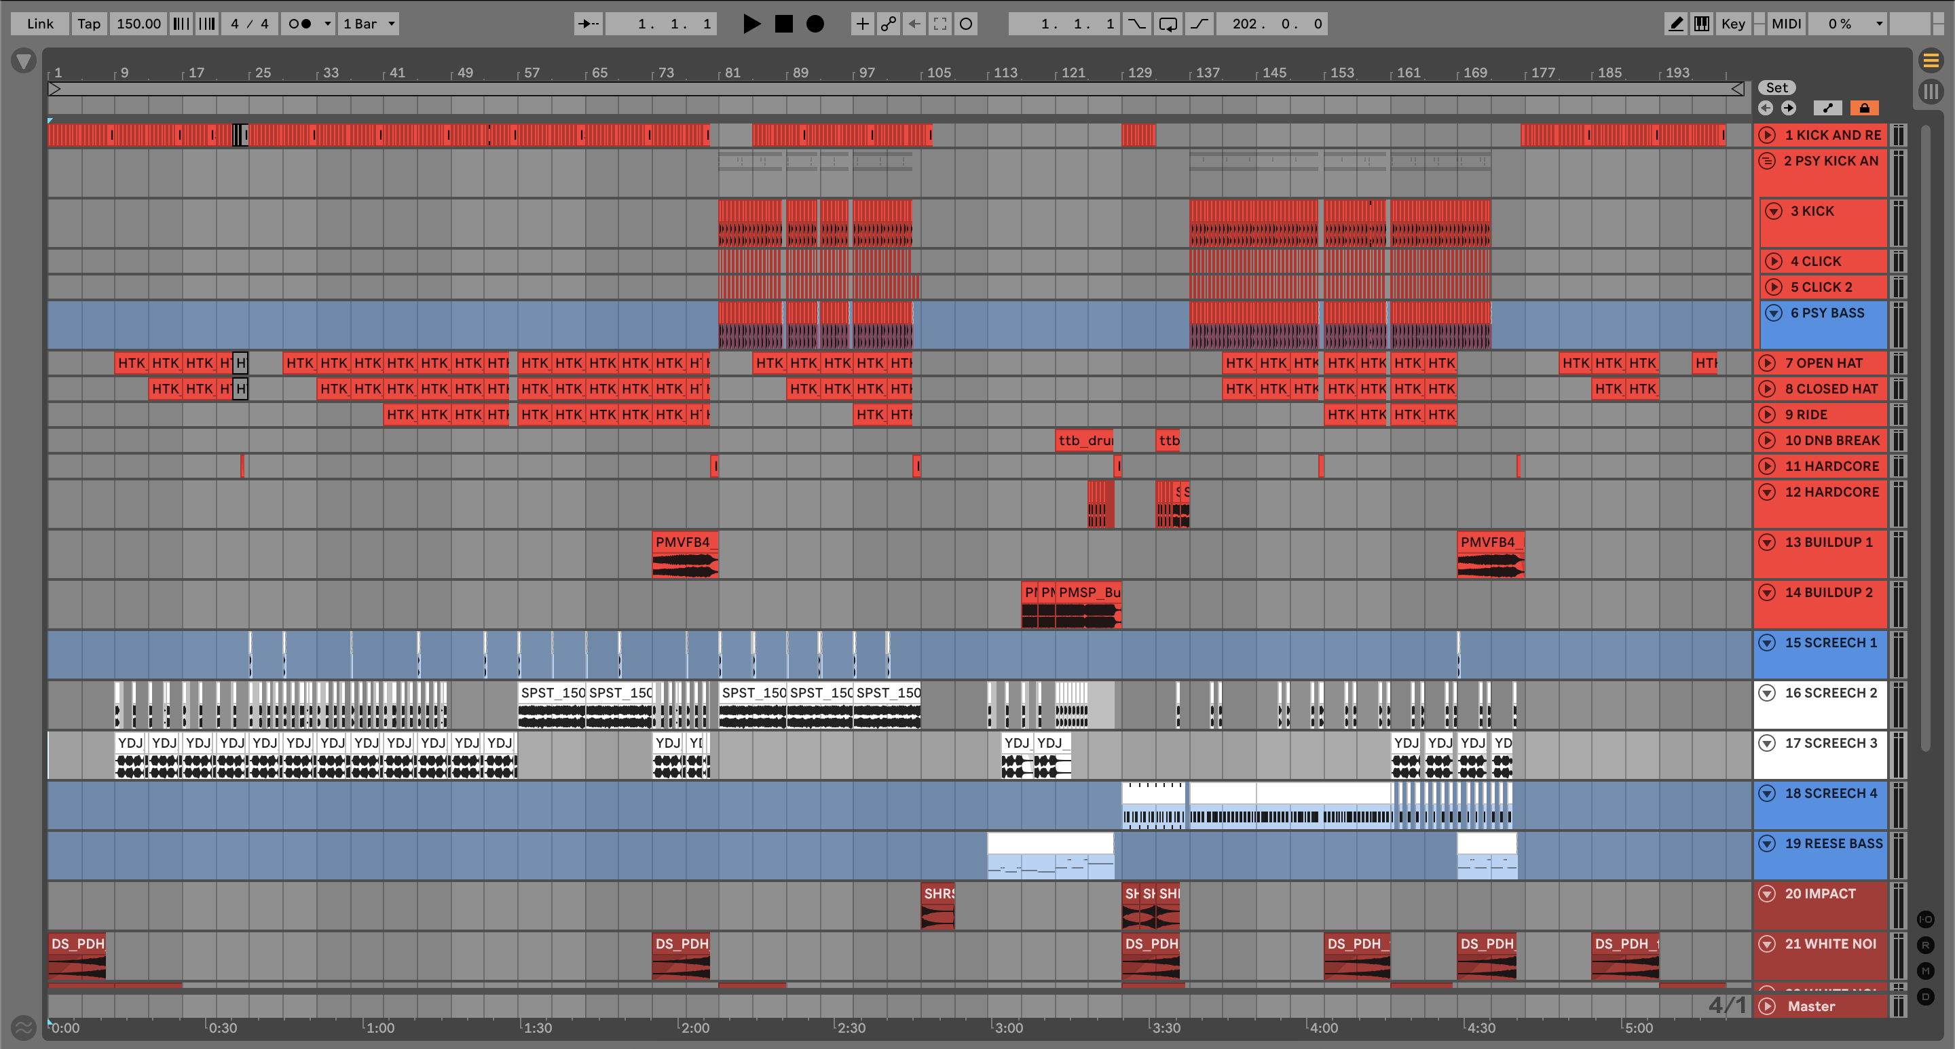Click the loop length 202. 0. 0 field
This screenshot has width=1955, height=1049.
(x=1271, y=24)
